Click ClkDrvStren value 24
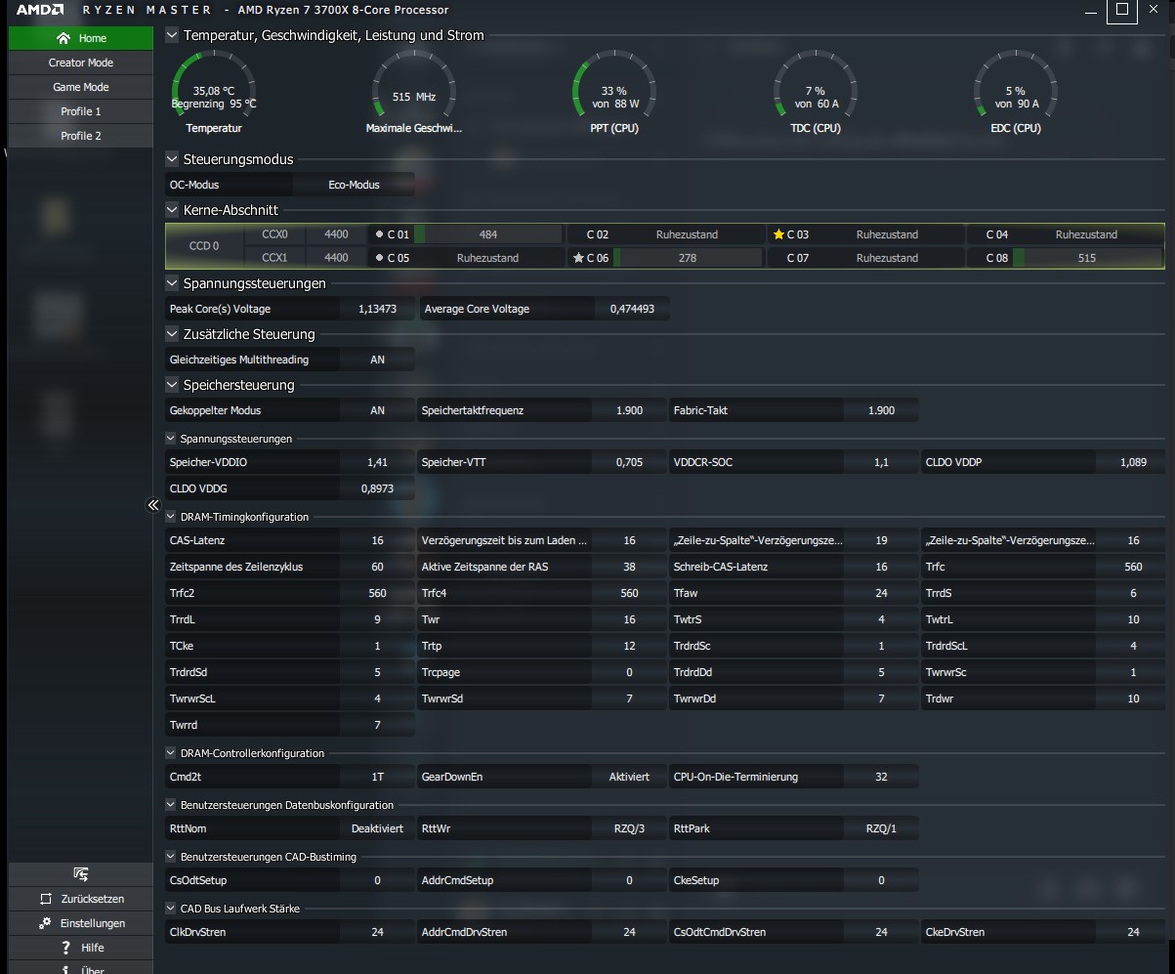 (377, 932)
